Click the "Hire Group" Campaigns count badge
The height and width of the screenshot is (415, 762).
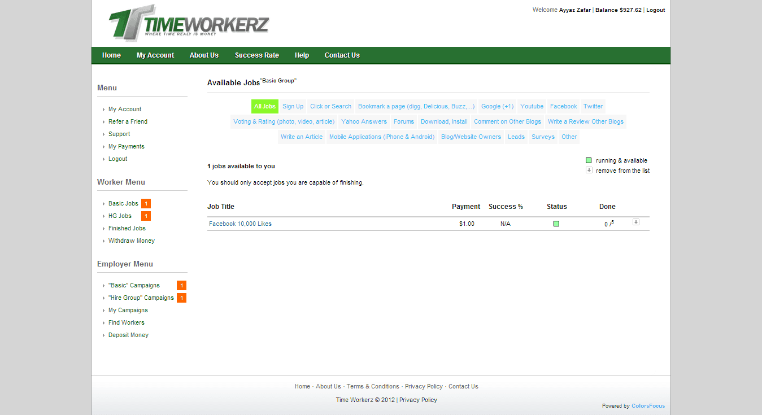[181, 298]
